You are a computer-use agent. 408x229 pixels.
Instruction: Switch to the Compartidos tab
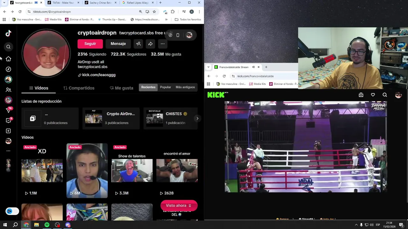[79, 88]
